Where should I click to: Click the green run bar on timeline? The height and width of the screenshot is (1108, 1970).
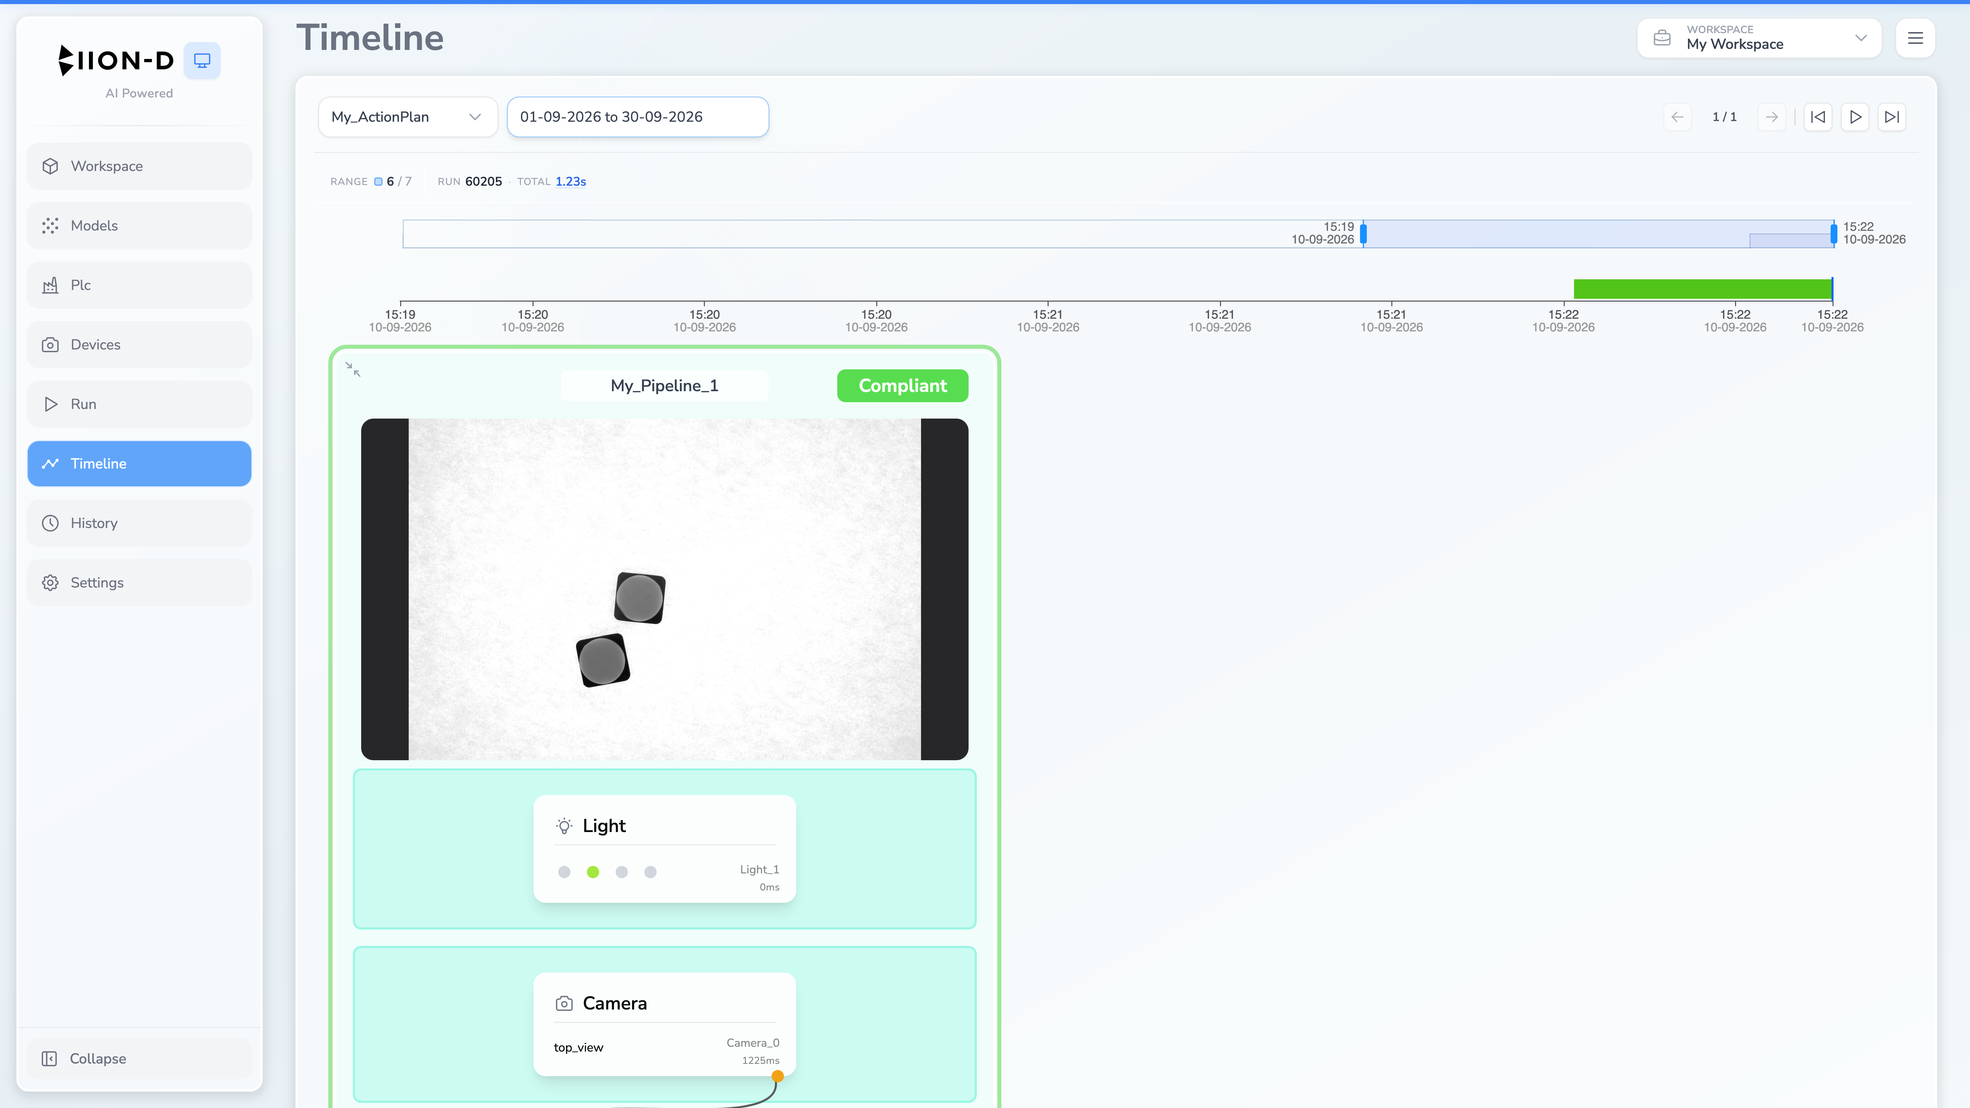coord(1703,289)
